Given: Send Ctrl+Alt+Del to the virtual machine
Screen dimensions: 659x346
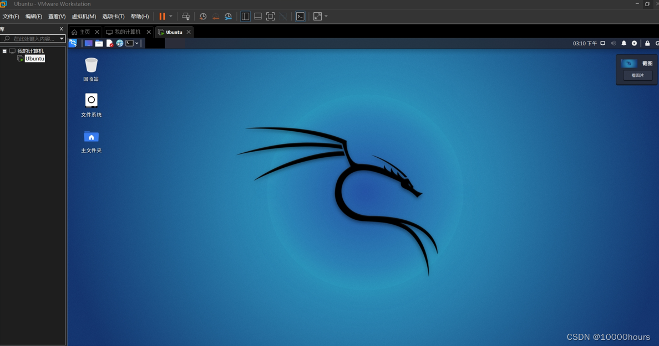Looking at the screenshot, I should (x=186, y=17).
